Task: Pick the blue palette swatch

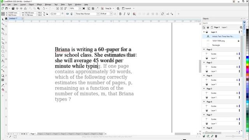Action: pos(247,57)
